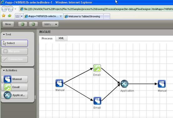Enable the Connection tool
The width and height of the screenshot is (173, 118).
[x=14, y=59]
